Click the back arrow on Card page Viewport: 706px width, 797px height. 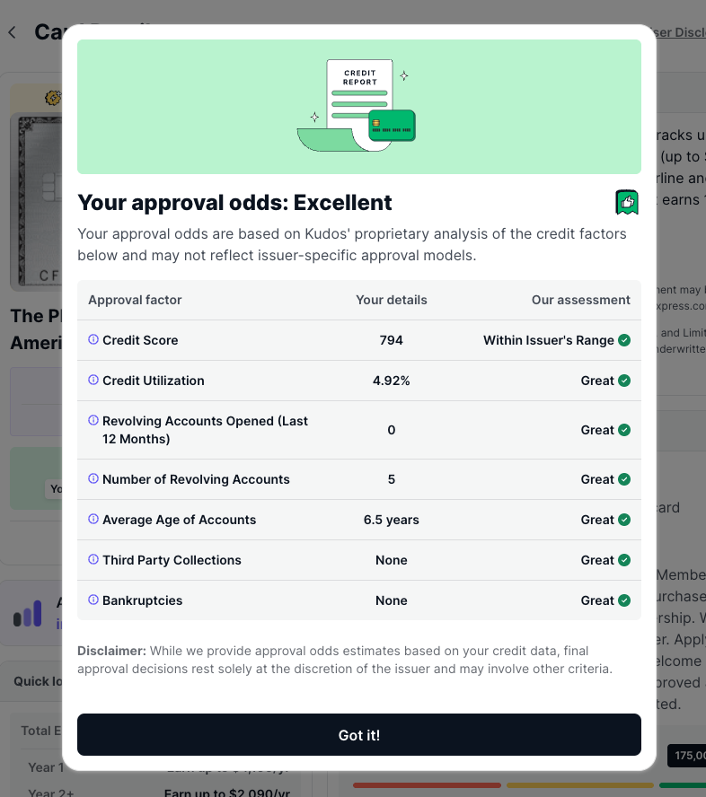13,32
